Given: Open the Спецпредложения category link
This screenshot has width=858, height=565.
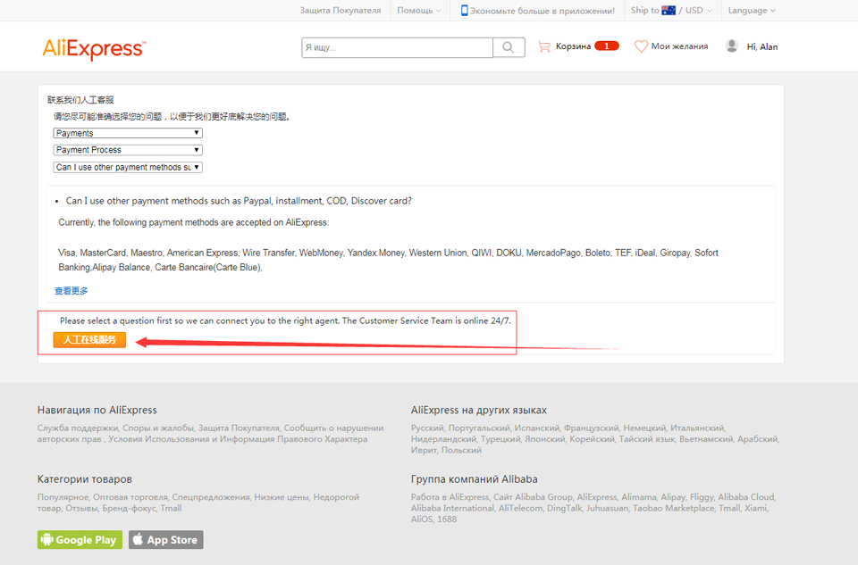Looking at the screenshot, I should [211, 497].
